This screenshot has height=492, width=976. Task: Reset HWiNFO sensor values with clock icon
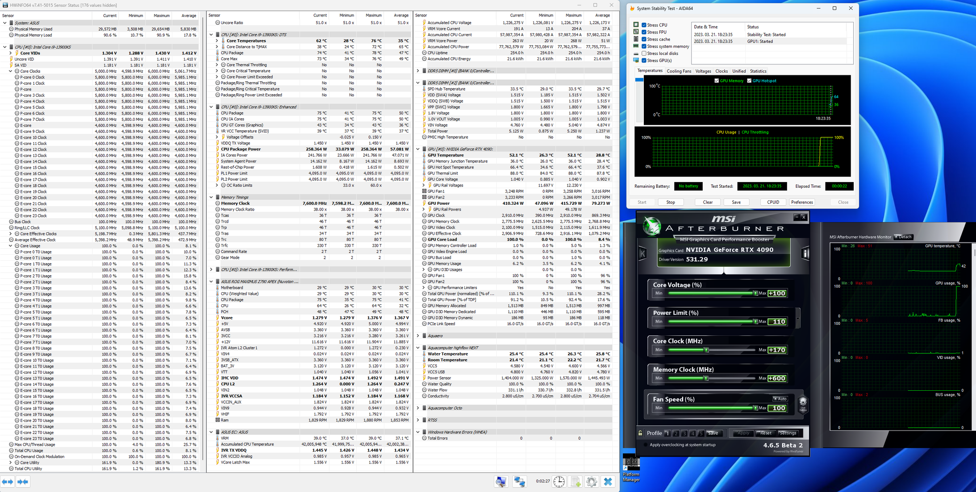coord(559,482)
